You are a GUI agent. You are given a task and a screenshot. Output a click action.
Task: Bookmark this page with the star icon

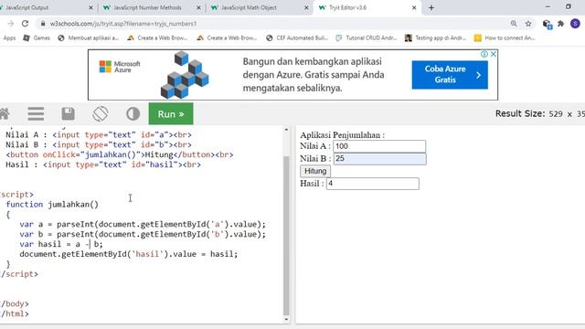tap(528, 24)
